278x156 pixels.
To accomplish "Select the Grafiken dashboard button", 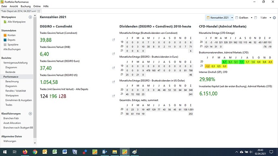I will click(x=242, y=18).
